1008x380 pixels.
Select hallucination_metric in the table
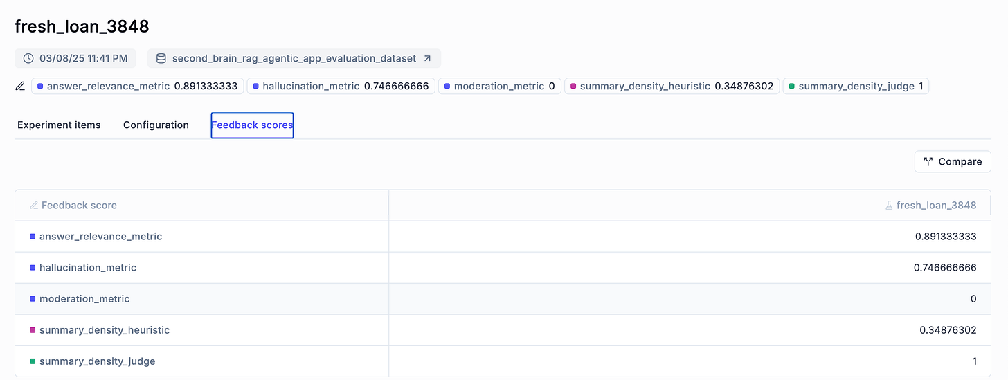coord(88,268)
